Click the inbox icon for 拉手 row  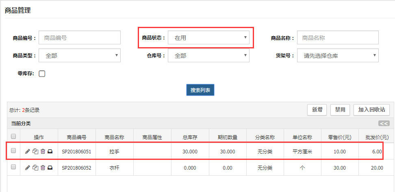pos(50,151)
